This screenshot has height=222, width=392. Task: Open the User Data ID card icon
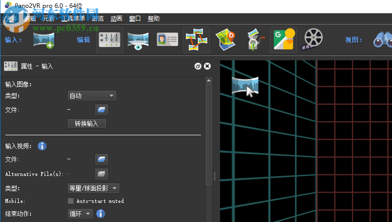[168, 39]
